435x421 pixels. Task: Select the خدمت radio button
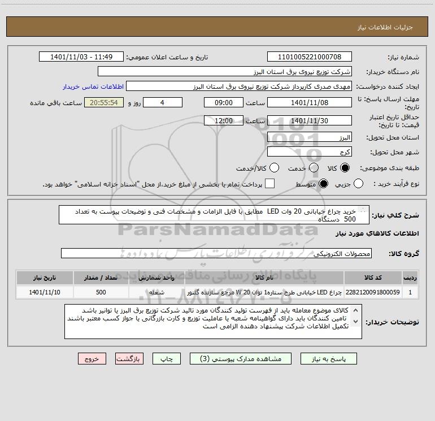coord(314,168)
